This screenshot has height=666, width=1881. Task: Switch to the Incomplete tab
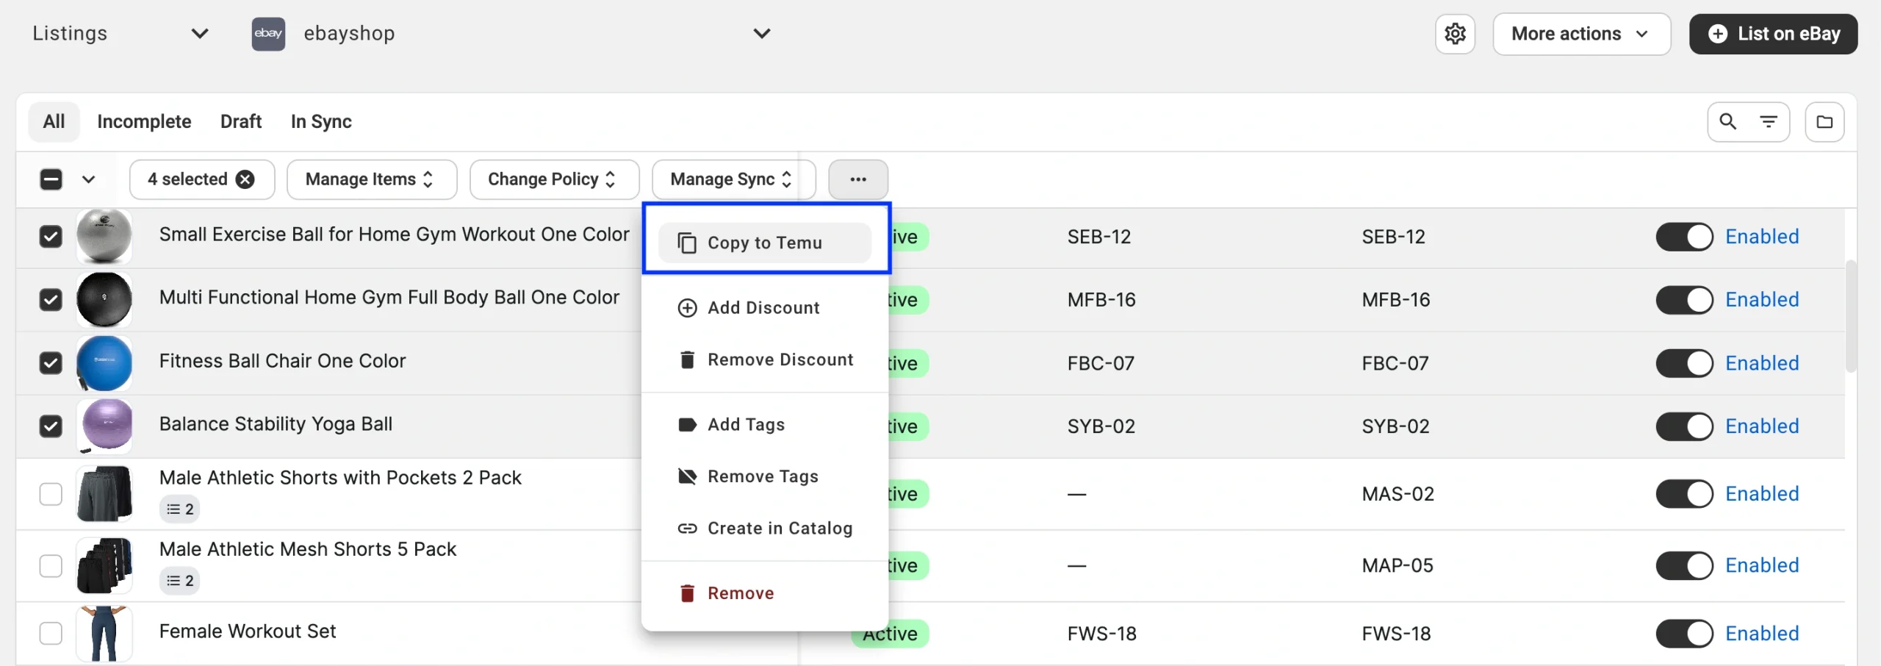[x=144, y=121]
